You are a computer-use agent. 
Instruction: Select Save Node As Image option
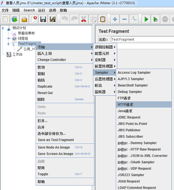65,147
